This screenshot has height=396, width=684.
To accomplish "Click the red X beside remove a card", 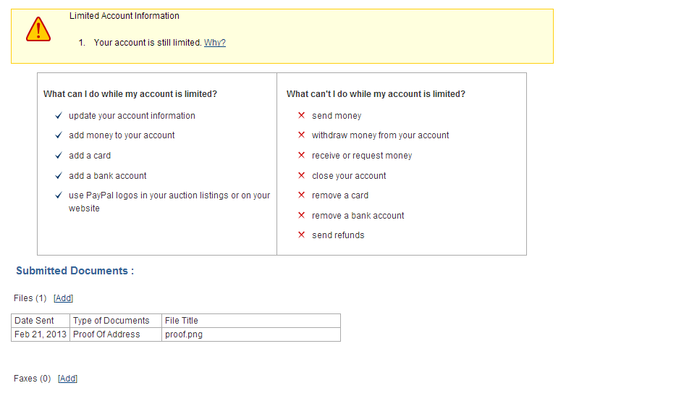I will click(x=302, y=195).
